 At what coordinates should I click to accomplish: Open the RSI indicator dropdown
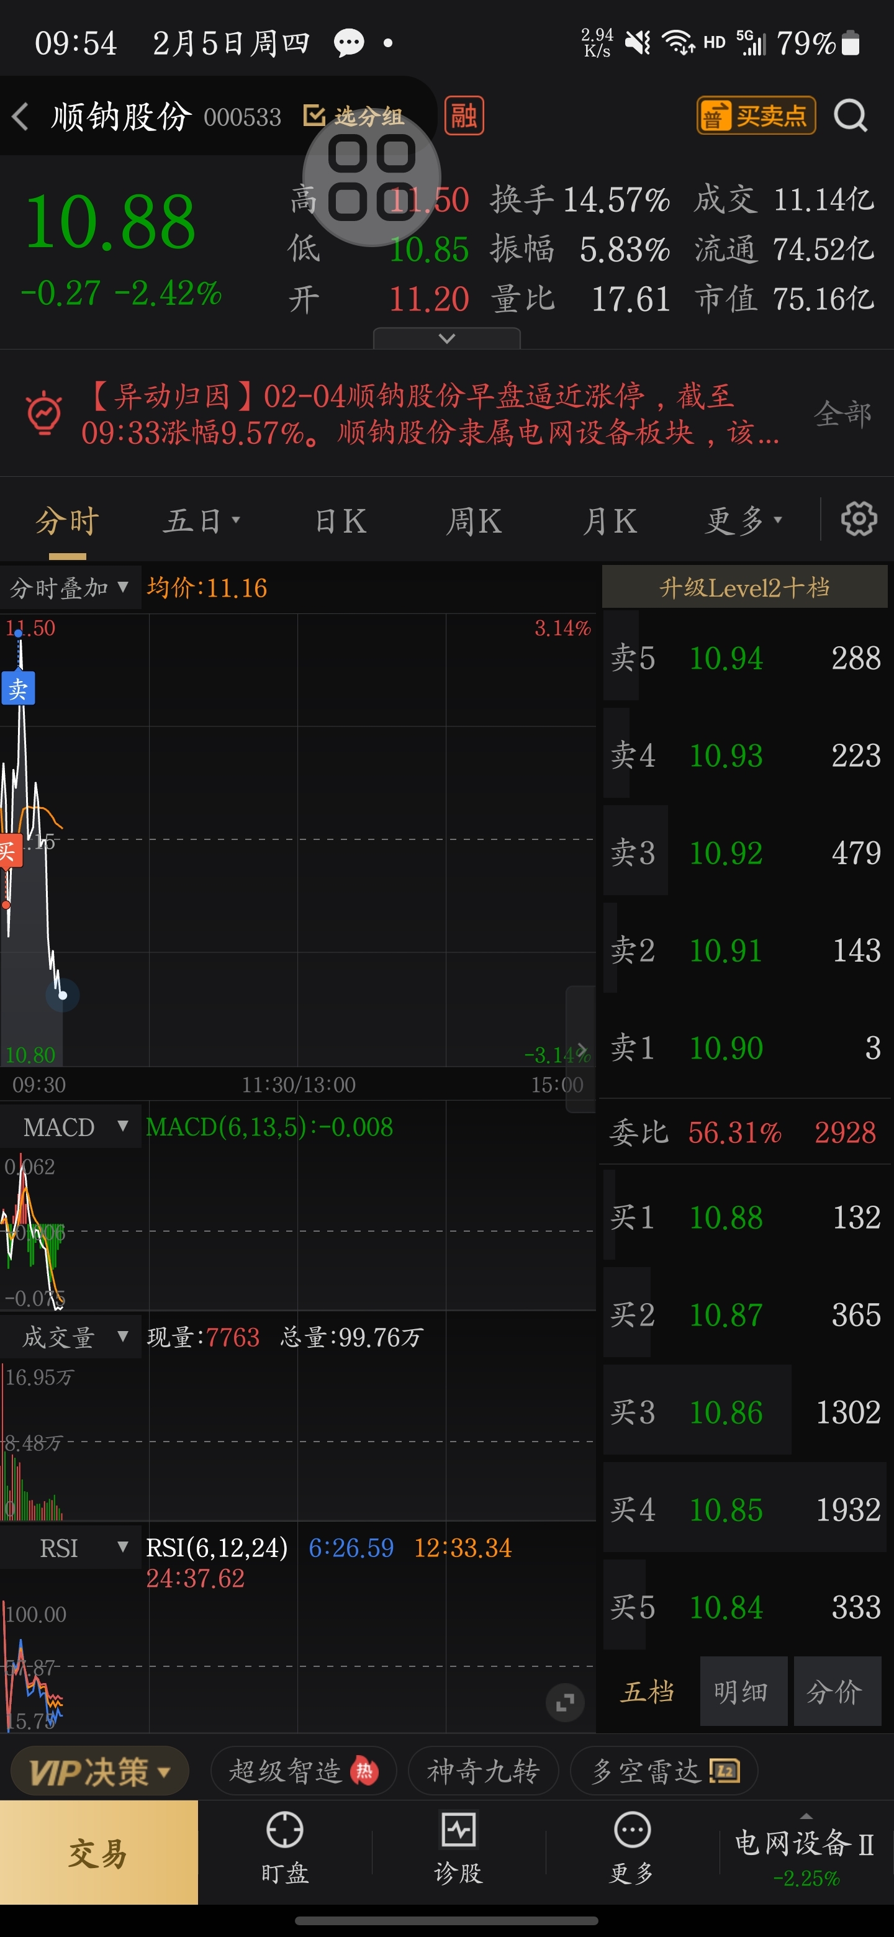click(x=70, y=1548)
